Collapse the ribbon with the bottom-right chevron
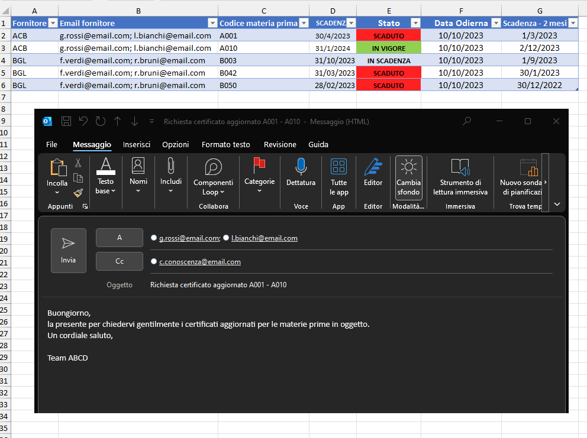The image size is (587, 438). click(557, 205)
